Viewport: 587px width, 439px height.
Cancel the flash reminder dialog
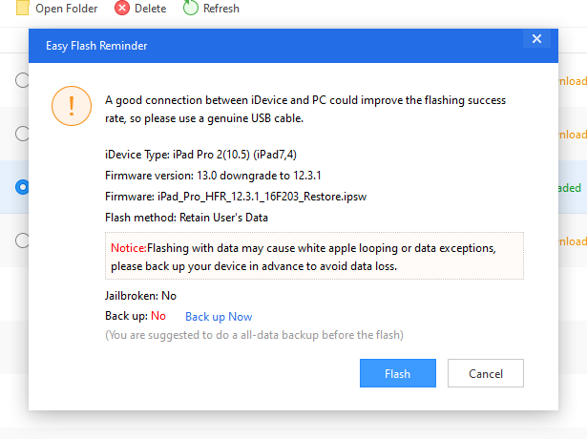tap(485, 373)
